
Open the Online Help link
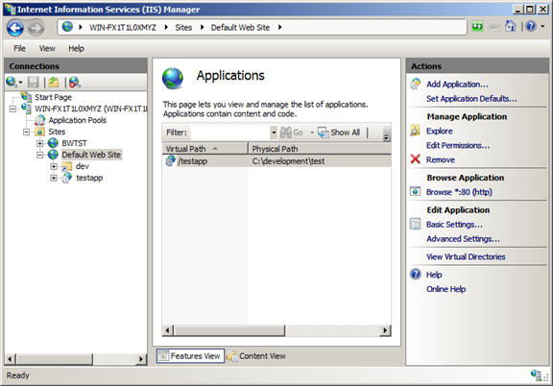(x=445, y=289)
